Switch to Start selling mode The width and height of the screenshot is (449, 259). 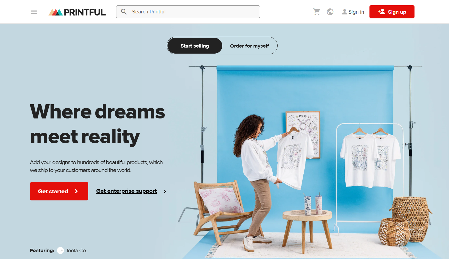(x=195, y=46)
